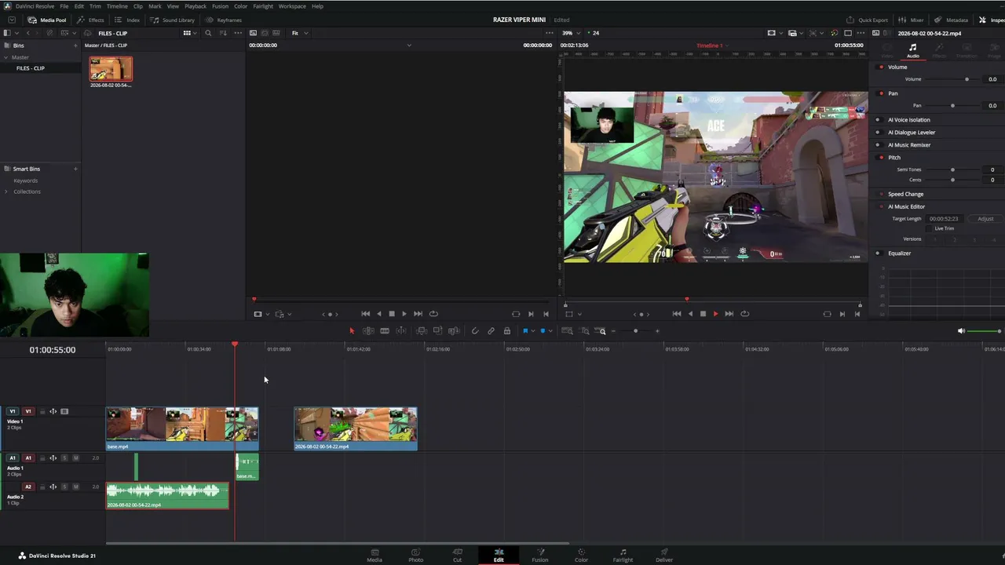Play the source viewer clip
This screenshot has height=565, width=1005.
[x=404, y=314]
